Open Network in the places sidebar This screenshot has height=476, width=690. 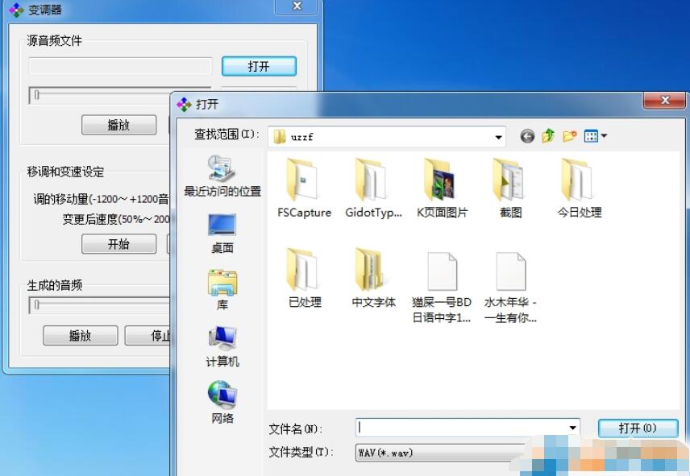point(222,403)
